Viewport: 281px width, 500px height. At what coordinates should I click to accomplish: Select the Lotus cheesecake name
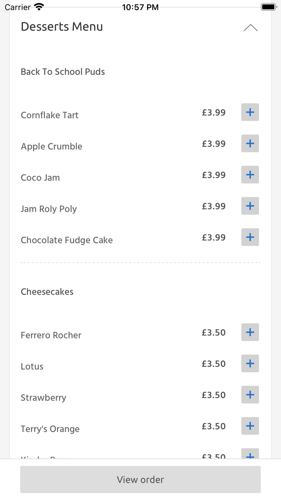[32, 366]
